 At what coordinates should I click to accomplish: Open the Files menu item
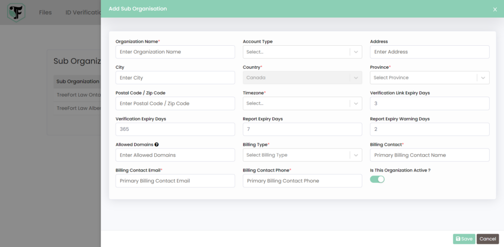(45, 12)
